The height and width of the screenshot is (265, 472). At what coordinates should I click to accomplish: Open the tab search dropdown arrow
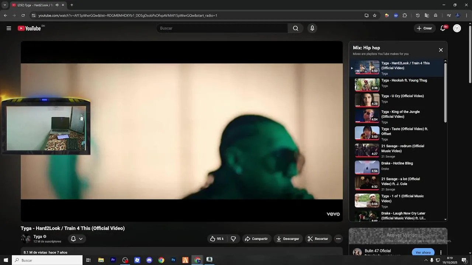5,5
